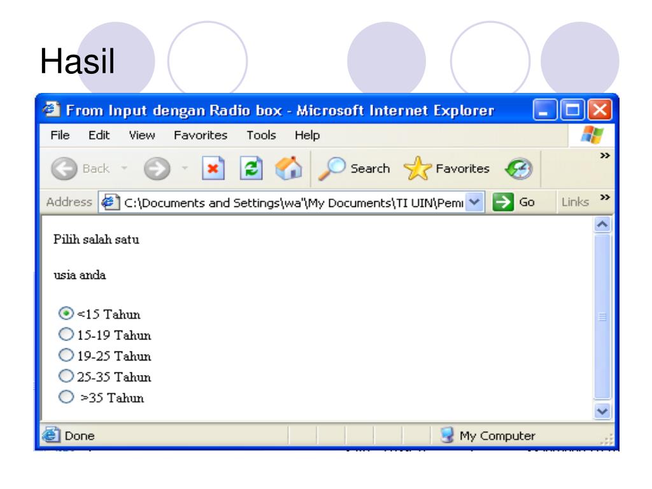Choose the 19-25 Tahun option
The height and width of the screenshot is (489, 652).
coord(66,355)
